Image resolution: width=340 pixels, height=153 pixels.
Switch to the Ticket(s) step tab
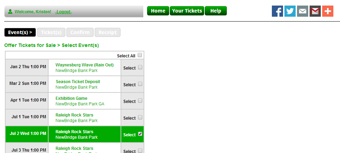(51, 32)
